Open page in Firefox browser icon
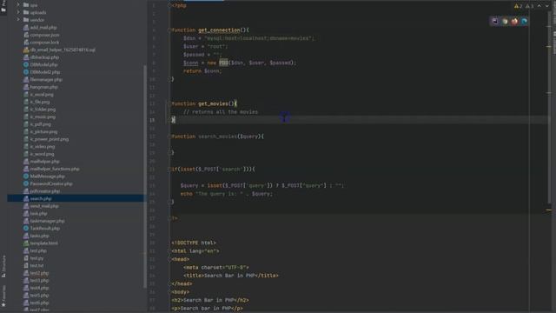Screen dimensions: 556x313 (514, 21)
